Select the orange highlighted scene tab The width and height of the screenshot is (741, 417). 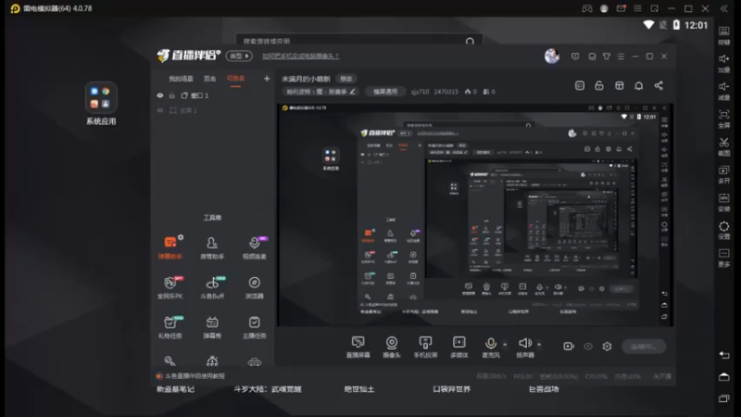[x=236, y=79]
